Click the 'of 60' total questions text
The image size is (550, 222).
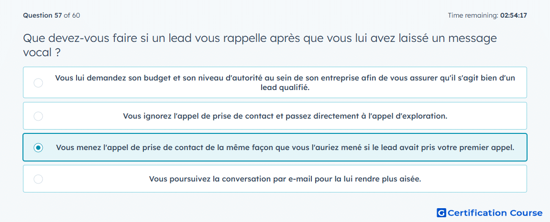(72, 15)
